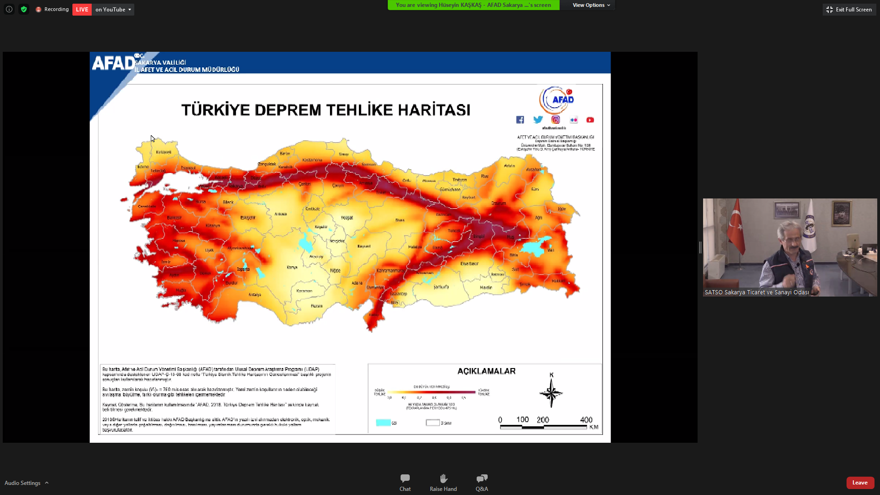The width and height of the screenshot is (880, 495).
Task: Click the Raise Hand icon
Action: [443, 479]
